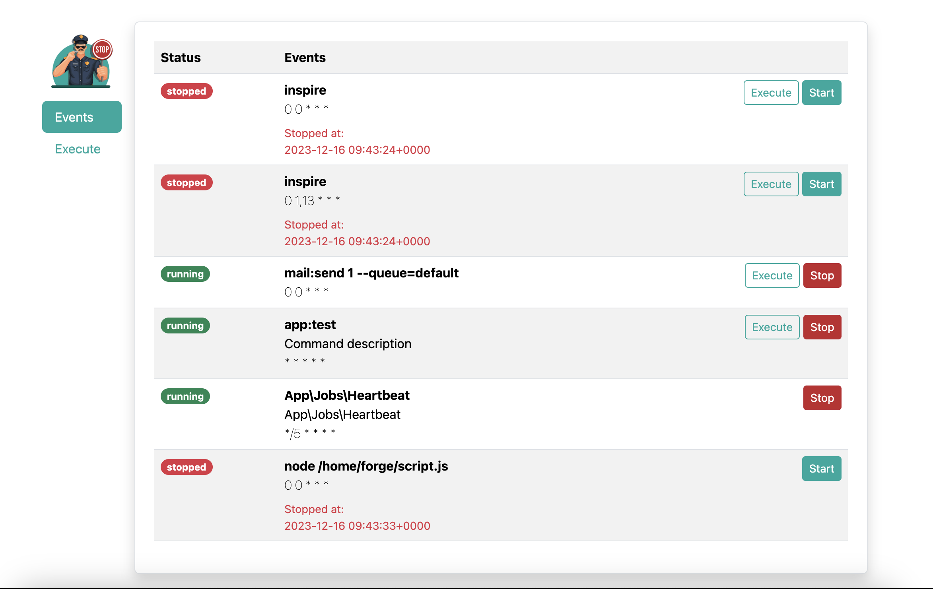Execute the first inspire event
Image resolution: width=933 pixels, height=589 pixels.
[771, 93]
